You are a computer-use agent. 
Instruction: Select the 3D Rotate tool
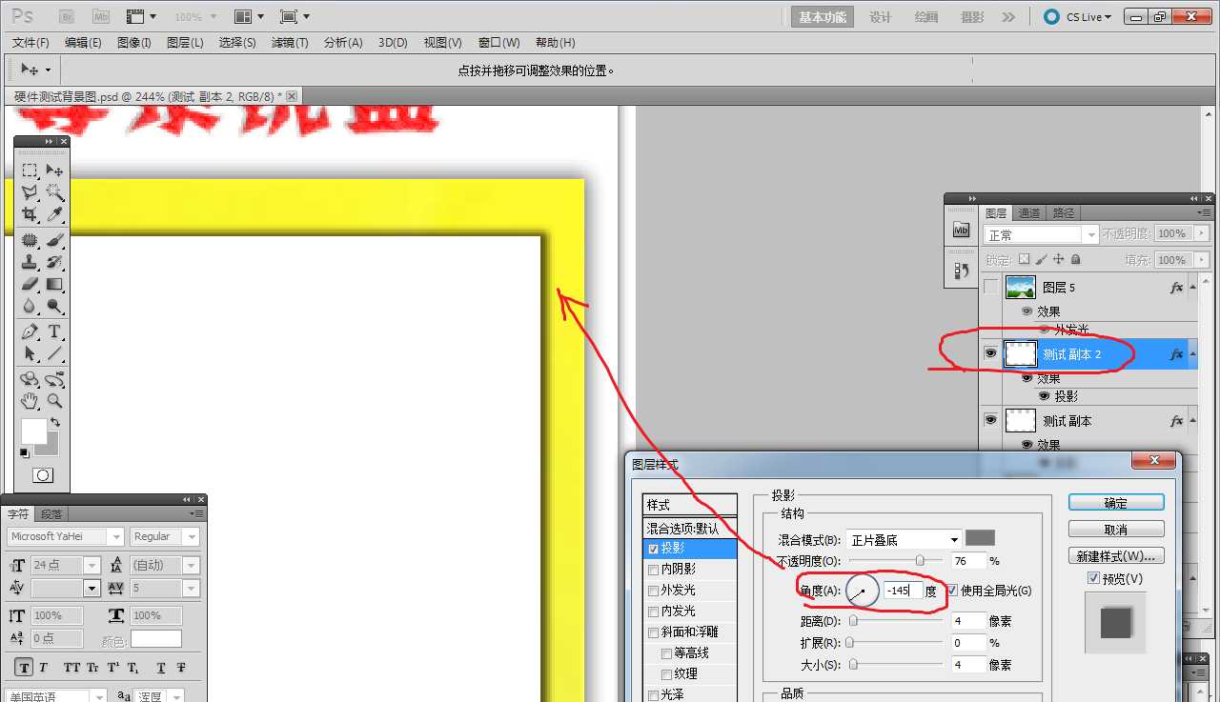click(30, 379)
